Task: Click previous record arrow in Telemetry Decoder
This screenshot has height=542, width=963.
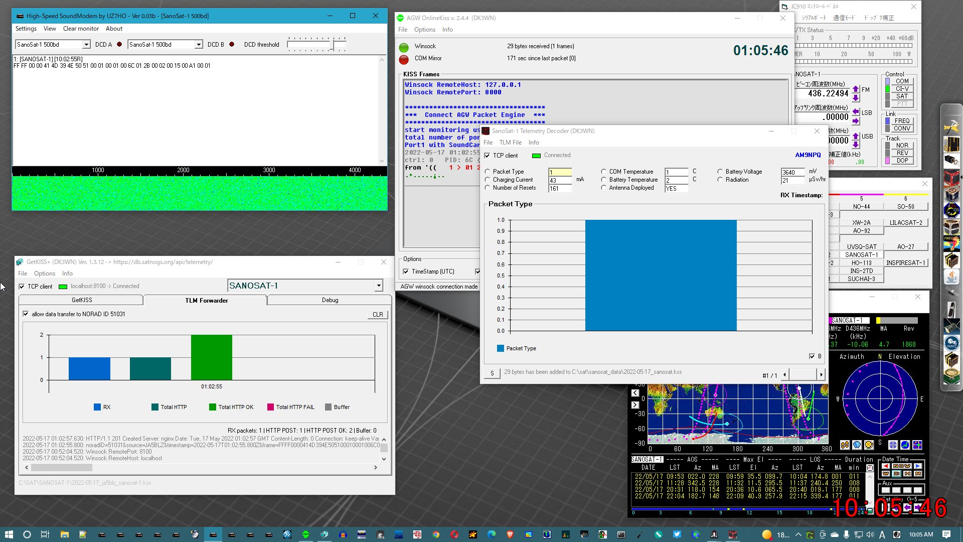Action: pyautogui.click(x=785, y=374)
